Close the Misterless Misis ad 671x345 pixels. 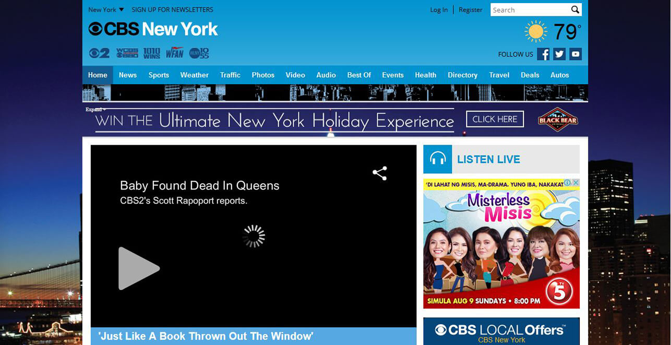[576, 183]
